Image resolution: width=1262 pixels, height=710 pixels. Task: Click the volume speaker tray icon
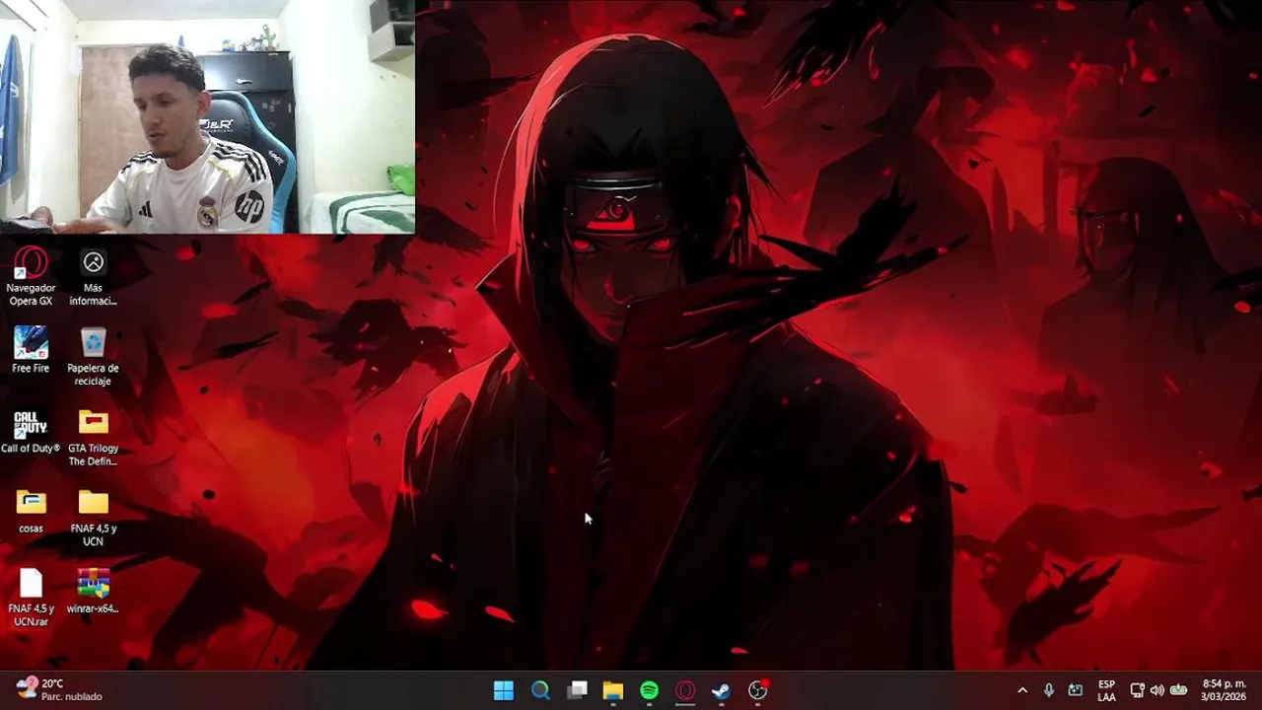click(1157, 690)
